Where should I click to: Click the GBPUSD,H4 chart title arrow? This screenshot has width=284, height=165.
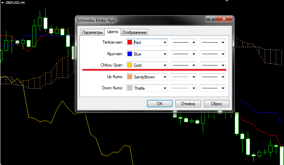point(2,2)
